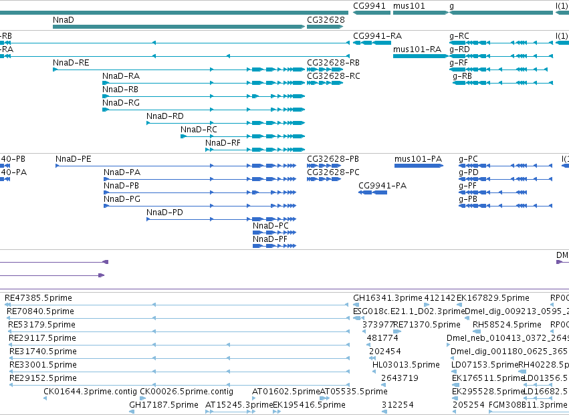
Task: Select the NnaD gene label
Action: [63, 19]
